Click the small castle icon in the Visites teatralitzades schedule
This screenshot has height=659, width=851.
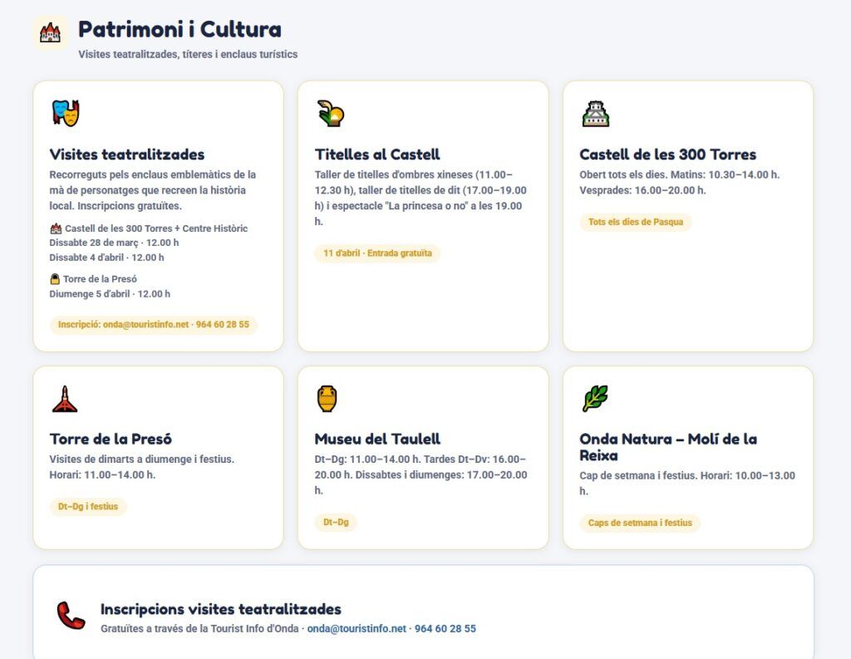56,229
